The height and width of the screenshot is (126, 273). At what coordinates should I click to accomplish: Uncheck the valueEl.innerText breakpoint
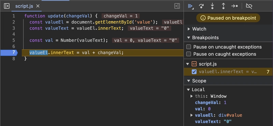pyautogui.click(x=194, y=72)
